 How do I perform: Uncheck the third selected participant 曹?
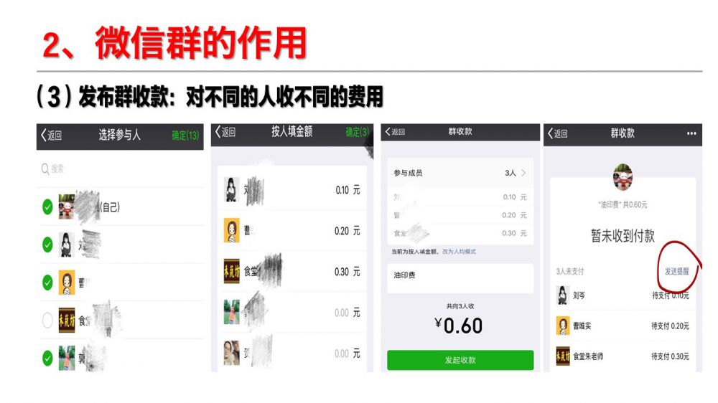point(47,283)
